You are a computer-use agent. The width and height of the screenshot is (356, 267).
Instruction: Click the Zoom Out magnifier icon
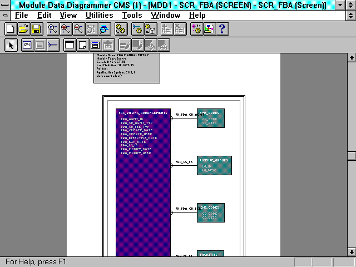pos(78,29)
